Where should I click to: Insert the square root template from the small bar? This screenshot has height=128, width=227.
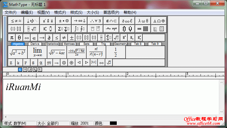(x=116, y=38)
